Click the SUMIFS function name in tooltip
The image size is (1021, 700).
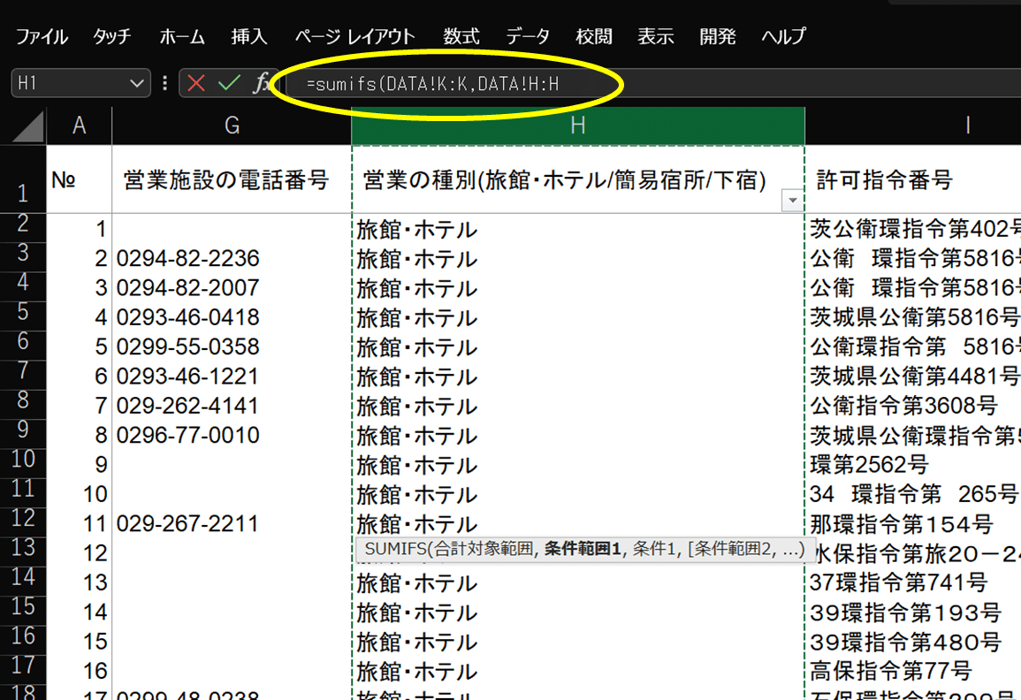pyautogui.click(x=394, y=549)
